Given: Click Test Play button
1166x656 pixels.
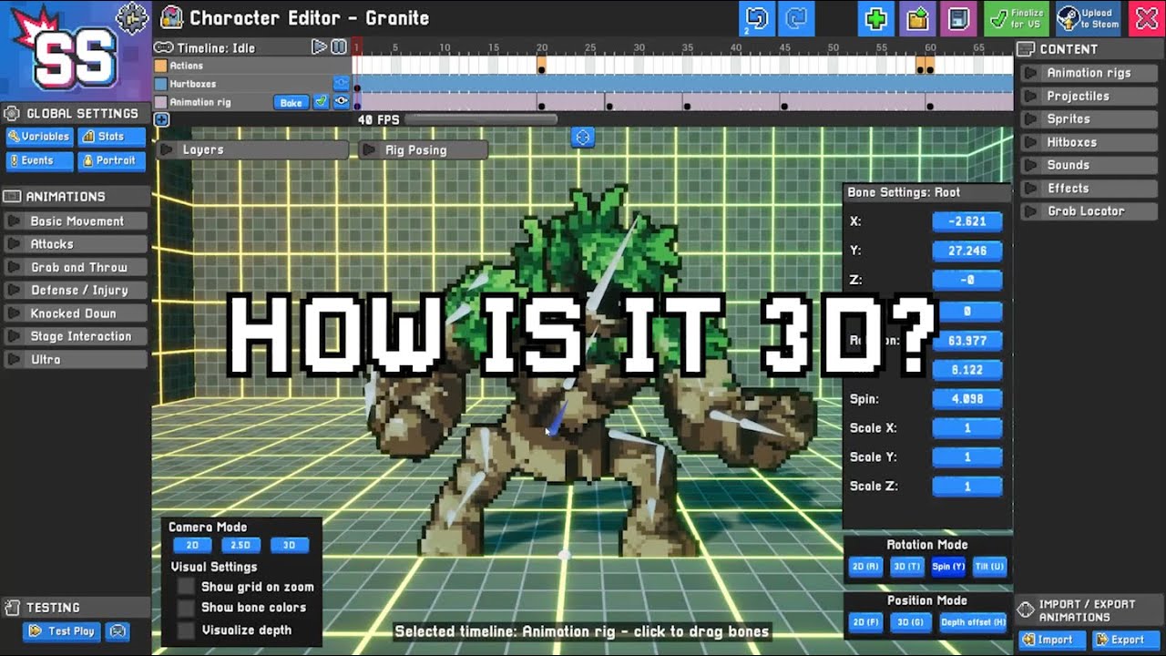Looking at the screenshot, I should [x=62, y=631].
